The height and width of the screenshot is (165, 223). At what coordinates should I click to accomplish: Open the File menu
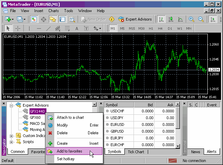(13, 11)
